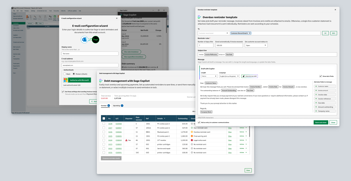Click the BCC button in the reminder template
The height and width of the screenshot is (181, 351).
pyautogui.click(x=334, y=33)
